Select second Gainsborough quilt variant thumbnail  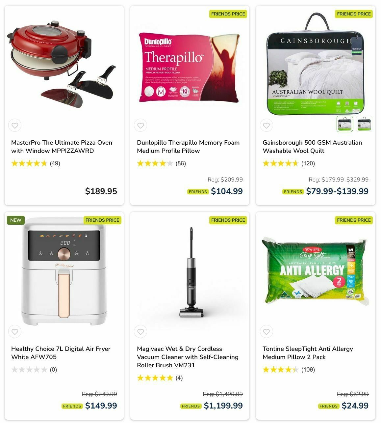coord(364,124)
